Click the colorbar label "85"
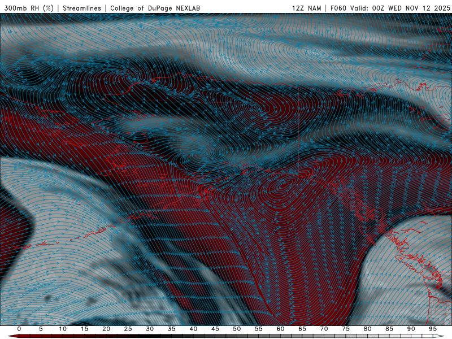Viewport: 452px width, 339px height. point(389,329)
